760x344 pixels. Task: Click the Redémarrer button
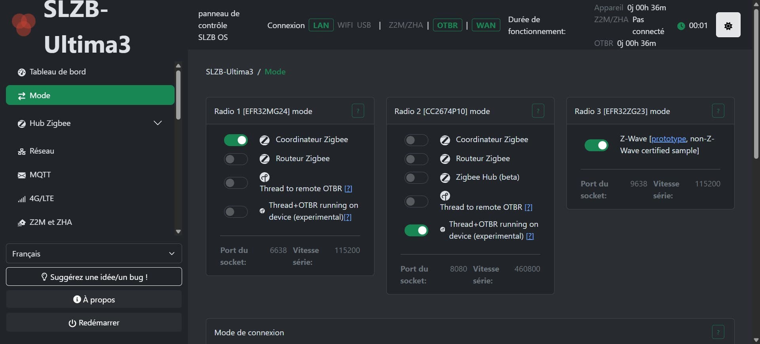94,322
